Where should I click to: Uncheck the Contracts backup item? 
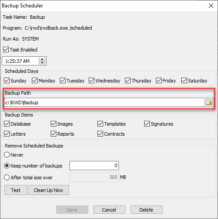[x=100, y=134]
